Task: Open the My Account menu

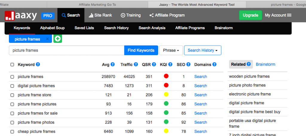Action: pos(278,15)
